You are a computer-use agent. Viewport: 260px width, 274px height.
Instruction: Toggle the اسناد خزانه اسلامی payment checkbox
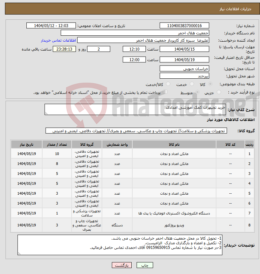(x=165, y=92)
